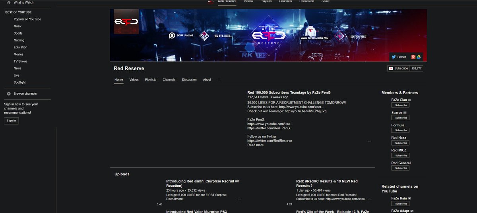The image size is (477, 213).
Task: Open the Gaming category
Action: click(x=19, y=40)
